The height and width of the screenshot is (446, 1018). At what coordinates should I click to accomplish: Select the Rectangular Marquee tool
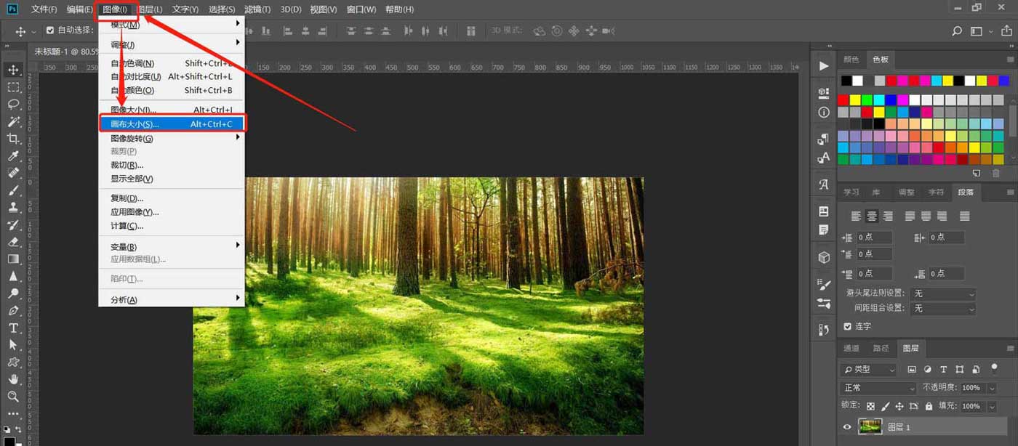13,87
